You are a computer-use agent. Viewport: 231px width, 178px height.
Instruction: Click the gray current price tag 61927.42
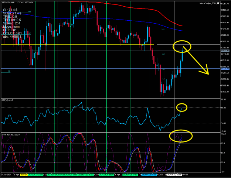point(225,51)
